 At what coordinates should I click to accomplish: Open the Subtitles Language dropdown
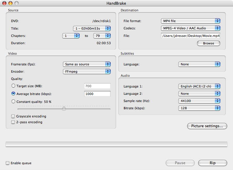coord(199,64)
